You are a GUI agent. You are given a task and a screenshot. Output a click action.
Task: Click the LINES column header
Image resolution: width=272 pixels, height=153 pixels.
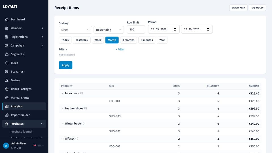coord(176,86)
